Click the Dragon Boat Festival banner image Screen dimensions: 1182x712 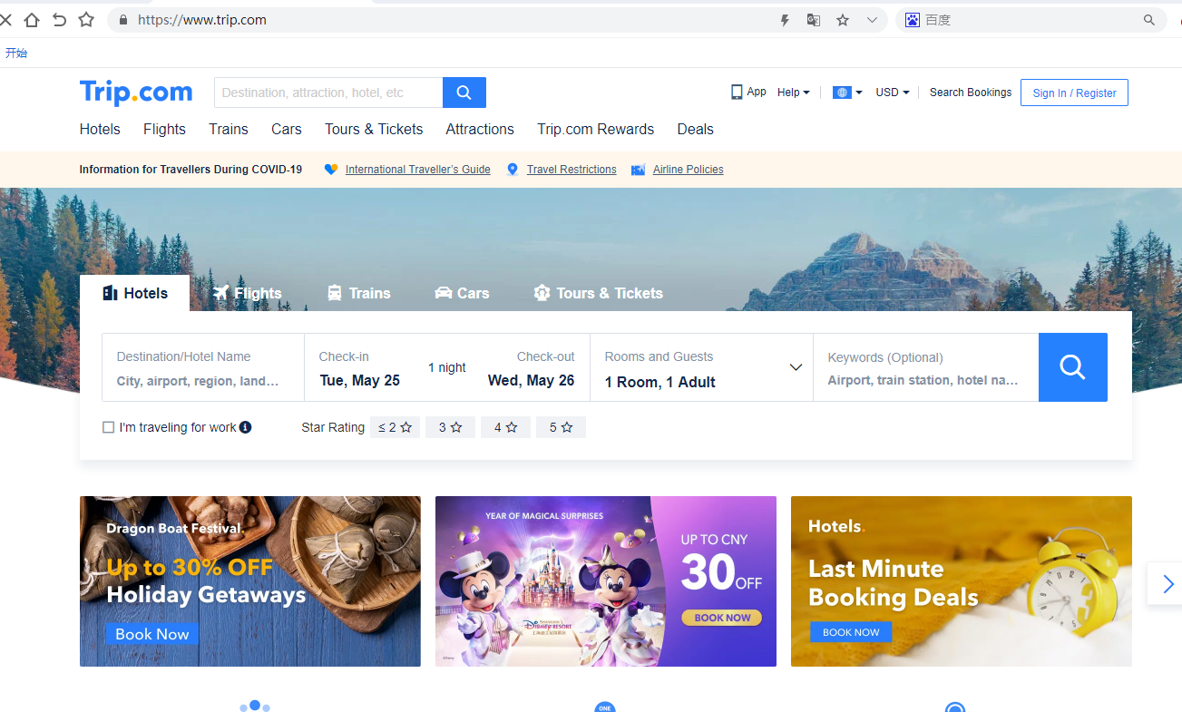pos(250,581)
